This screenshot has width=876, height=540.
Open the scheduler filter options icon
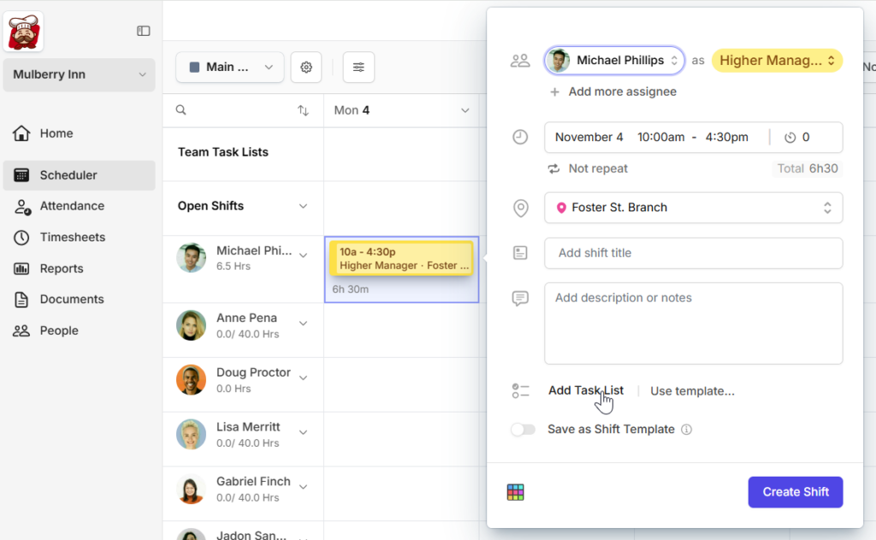click(x=358, y=67)
